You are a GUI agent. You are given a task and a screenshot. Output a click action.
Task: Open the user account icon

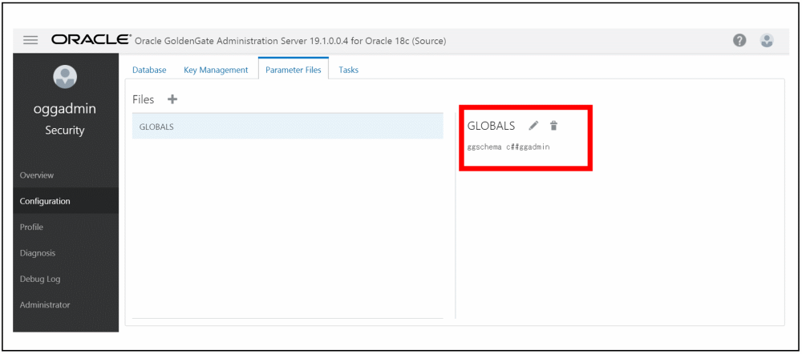[767, 41]
